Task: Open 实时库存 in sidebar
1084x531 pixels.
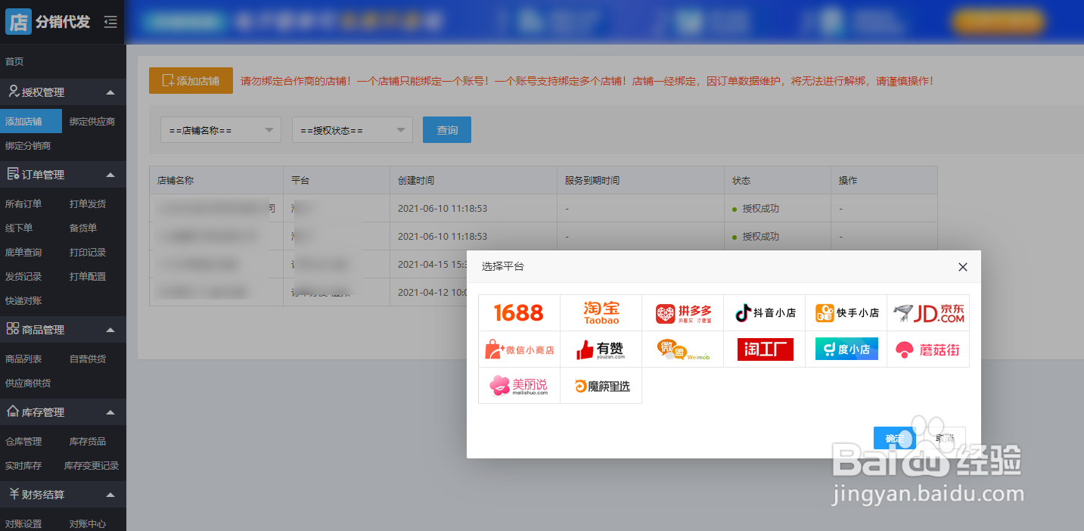Action: 23,465
